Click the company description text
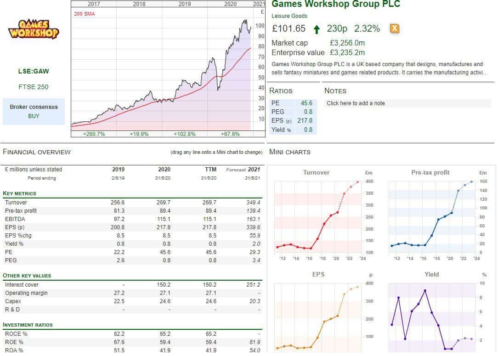Viewport: 498px width, 356px height. pyautogui.click(x=379, y=68)
